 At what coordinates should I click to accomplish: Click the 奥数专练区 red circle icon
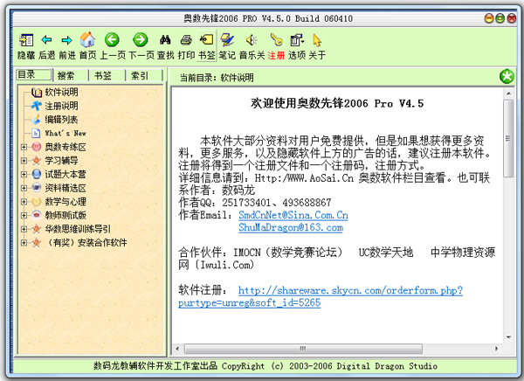[x=37, y=147]
